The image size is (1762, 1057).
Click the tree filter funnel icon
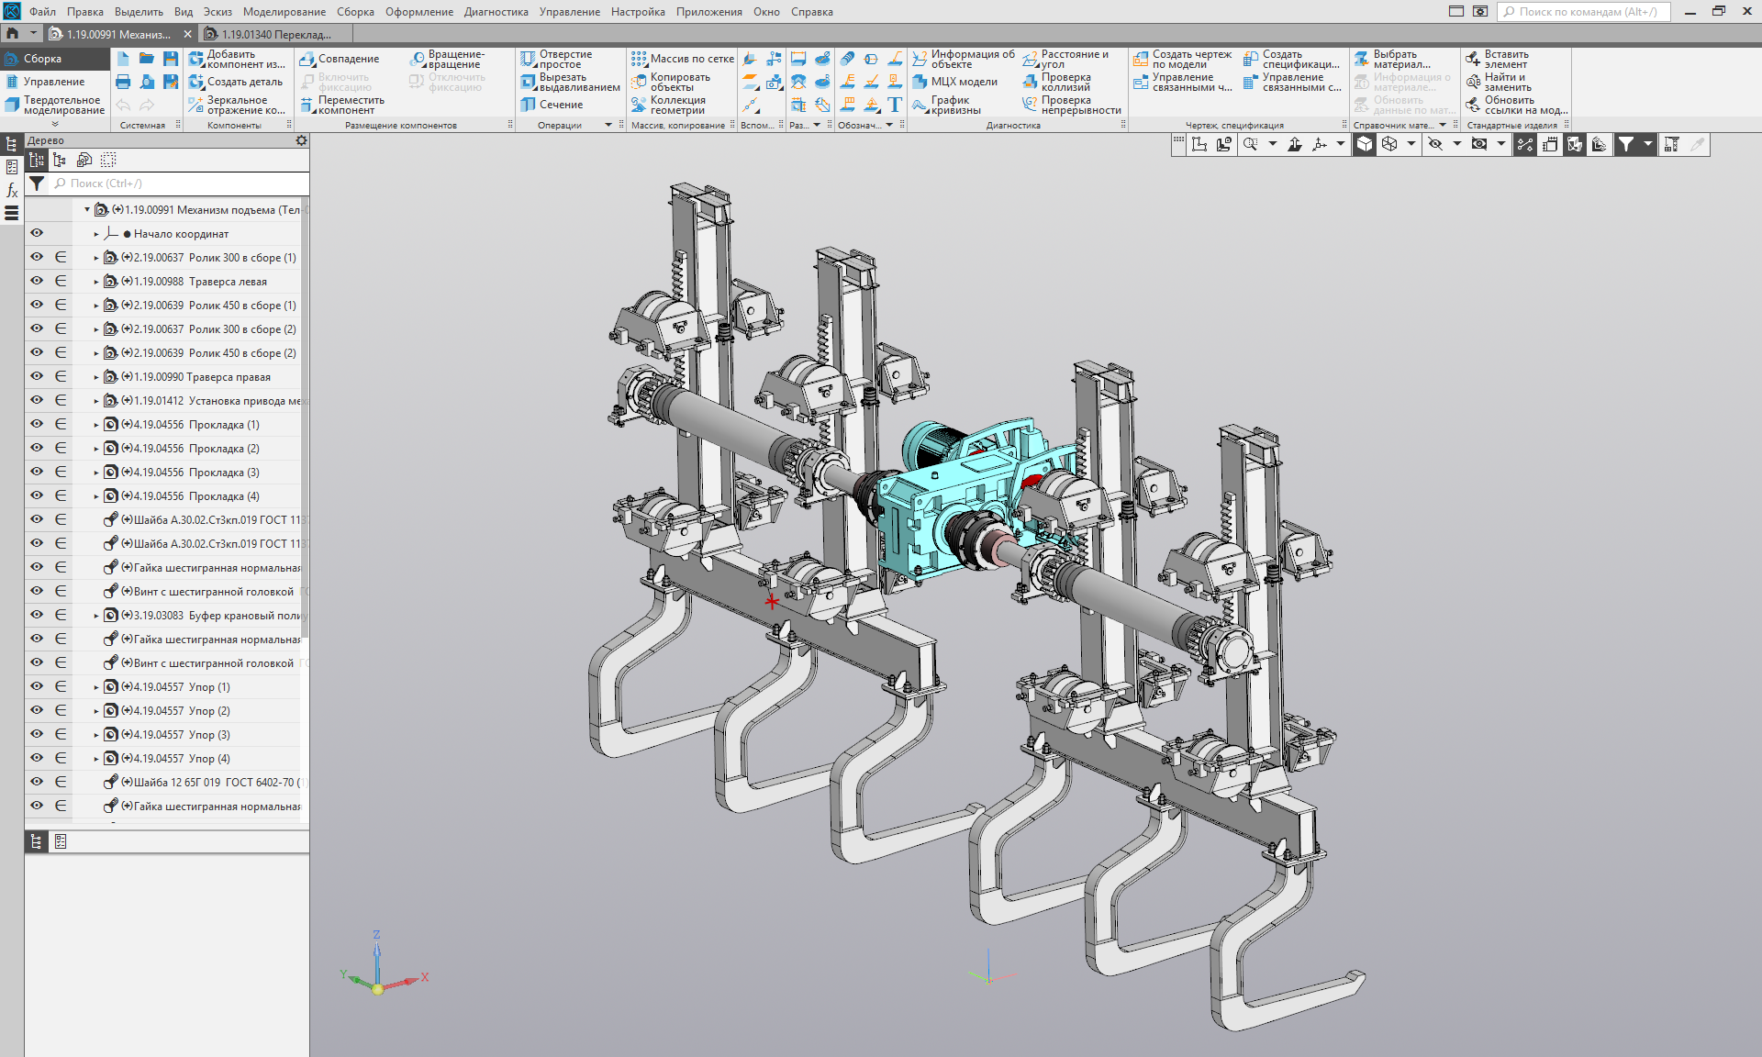tap(37, 184)
